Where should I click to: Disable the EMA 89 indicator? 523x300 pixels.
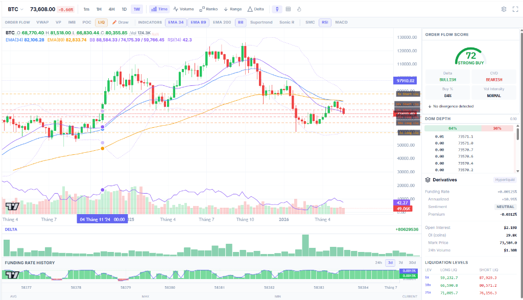coord(199,22)
